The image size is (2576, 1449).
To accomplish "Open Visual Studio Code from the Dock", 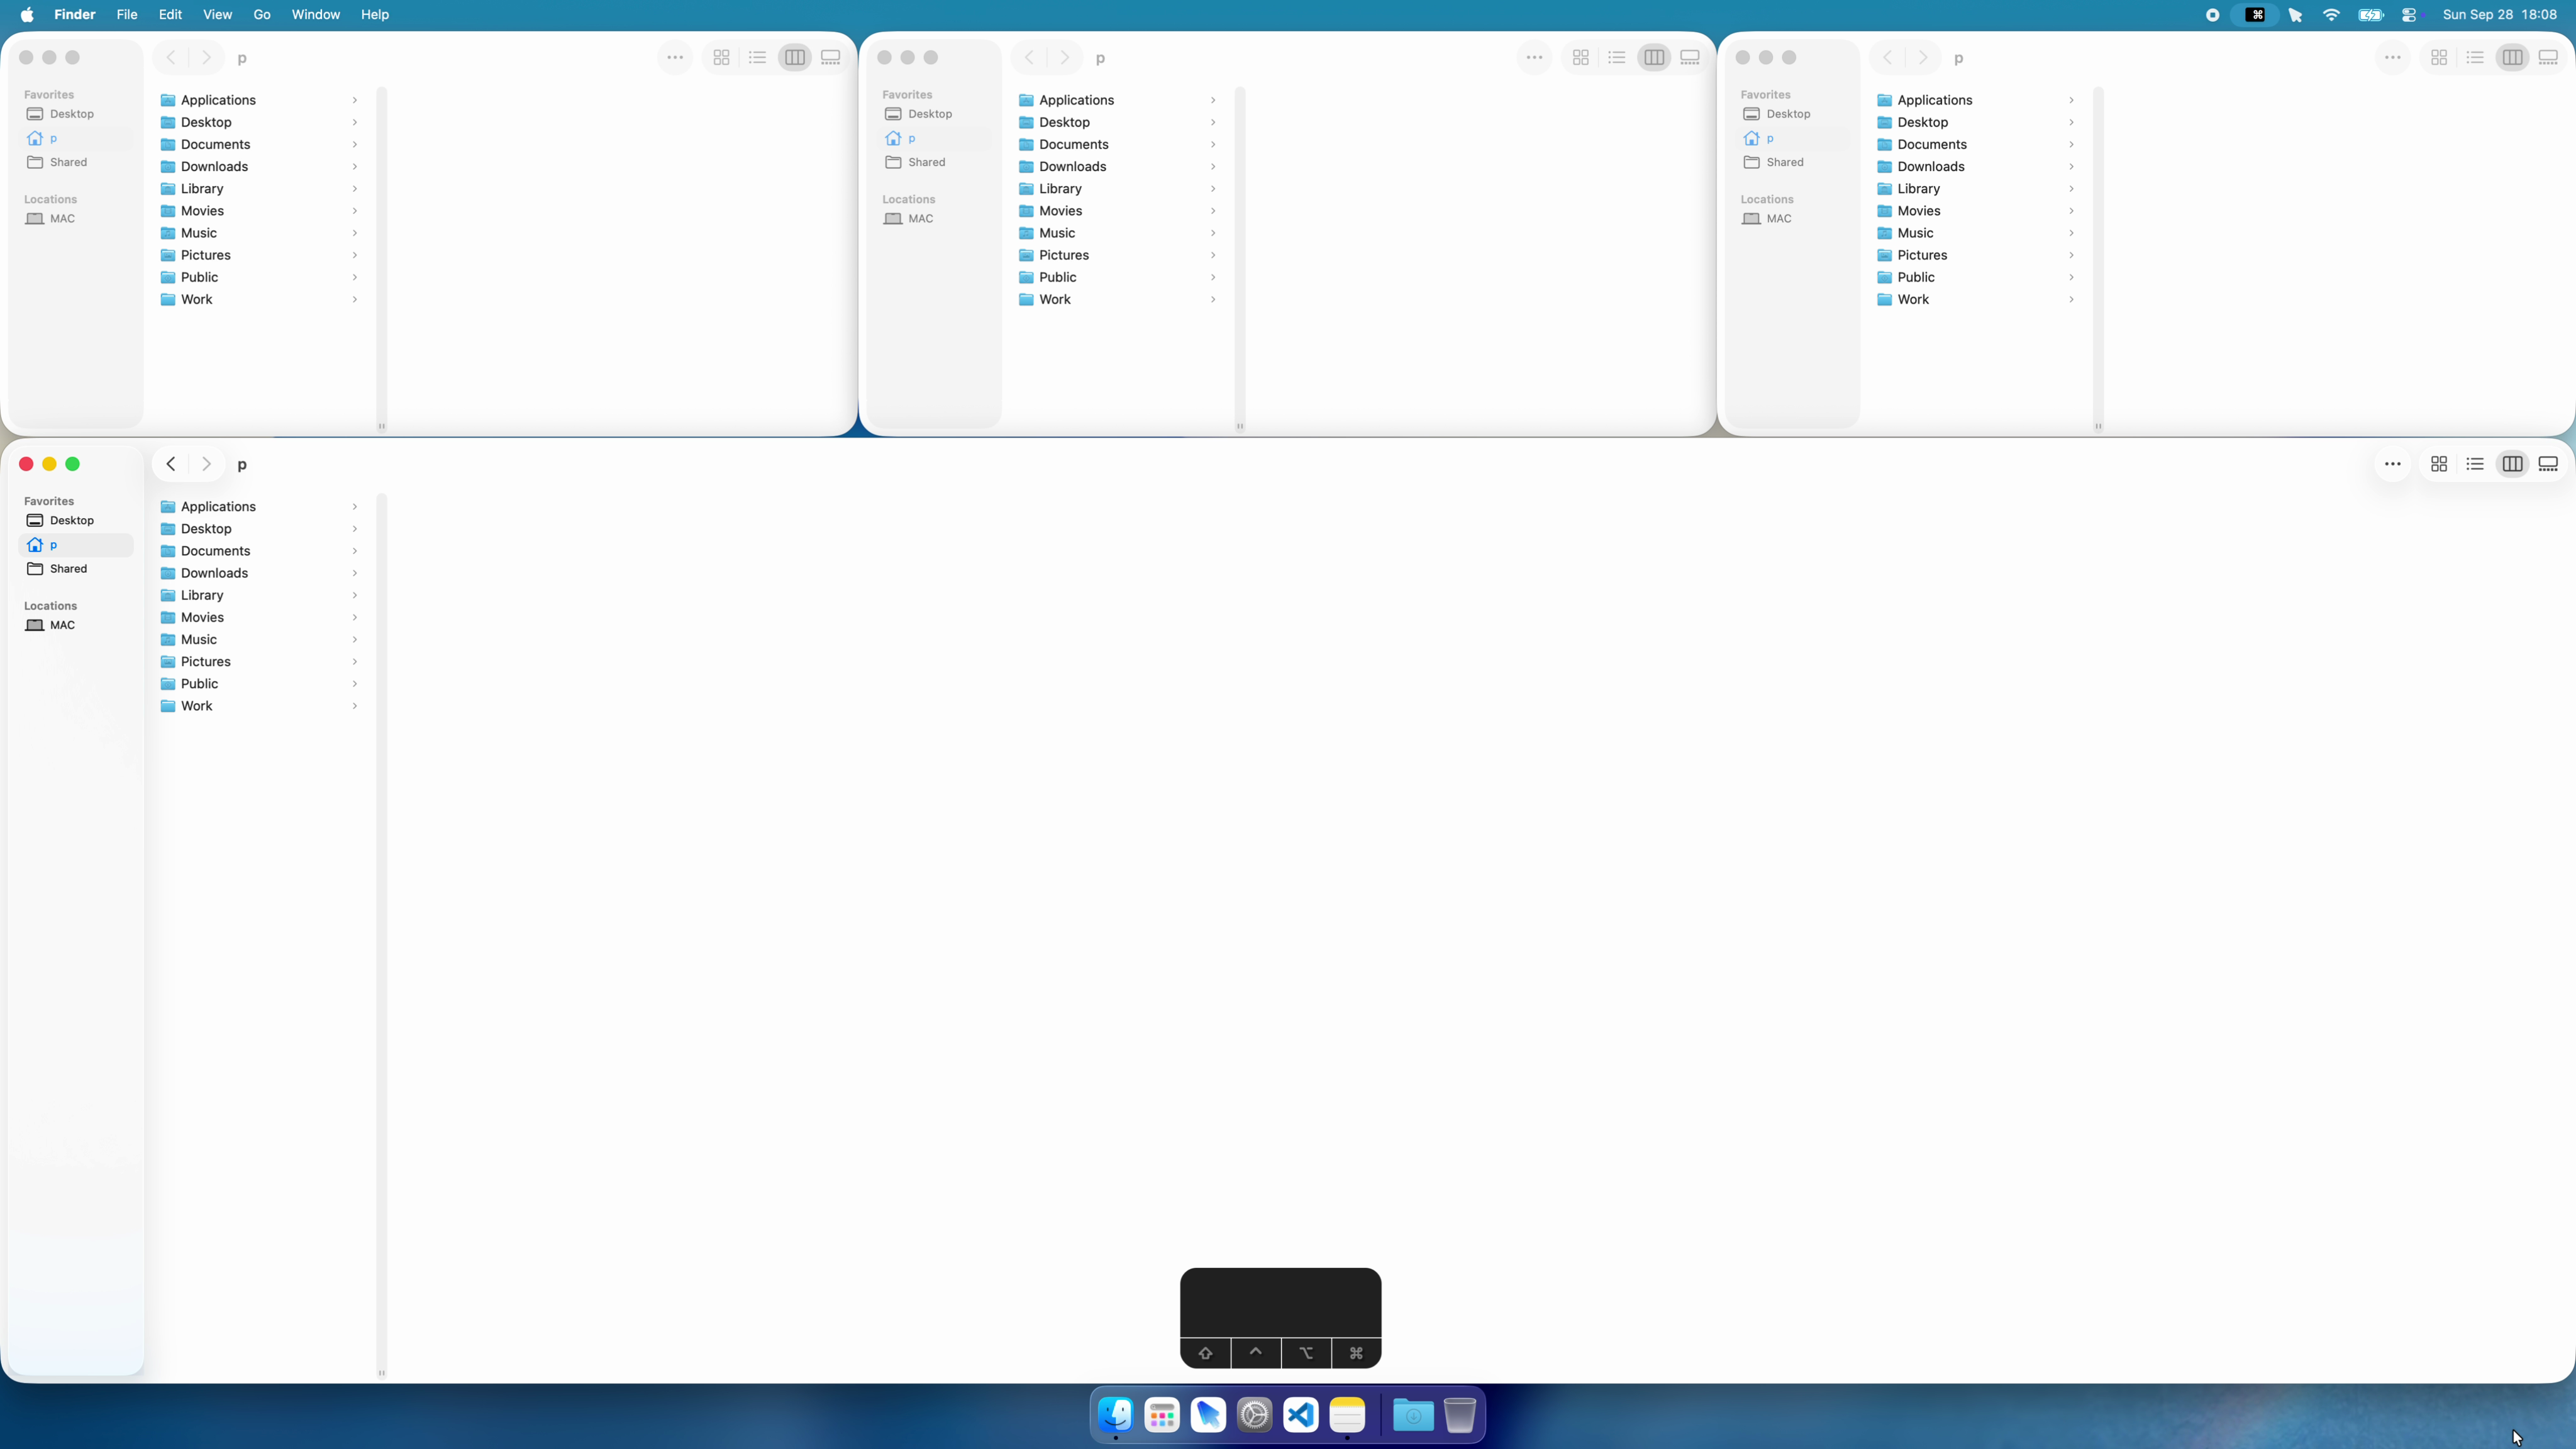I will click(x=1301, y=1415).
